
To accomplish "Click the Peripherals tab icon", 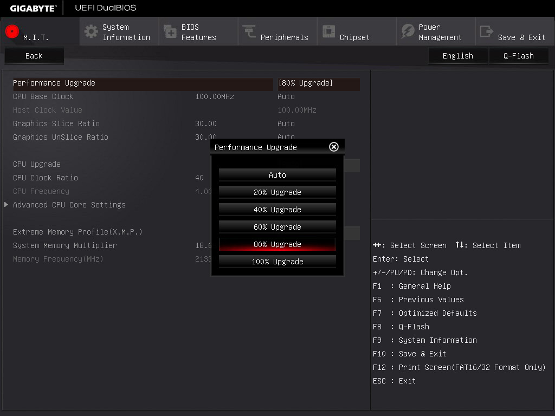I will click(x=249, y=31).
